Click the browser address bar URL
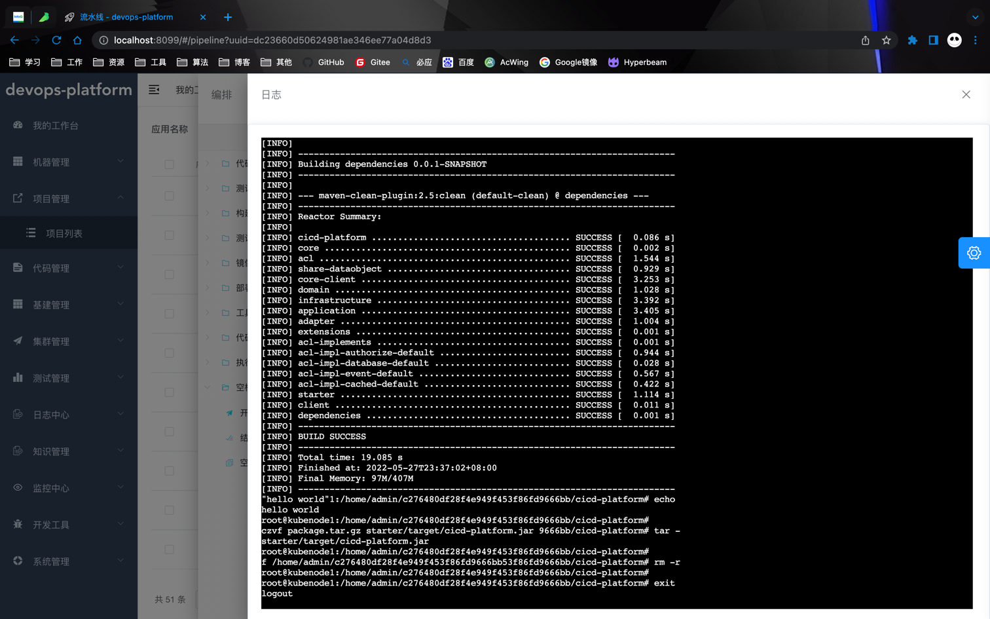 (272, 41)
